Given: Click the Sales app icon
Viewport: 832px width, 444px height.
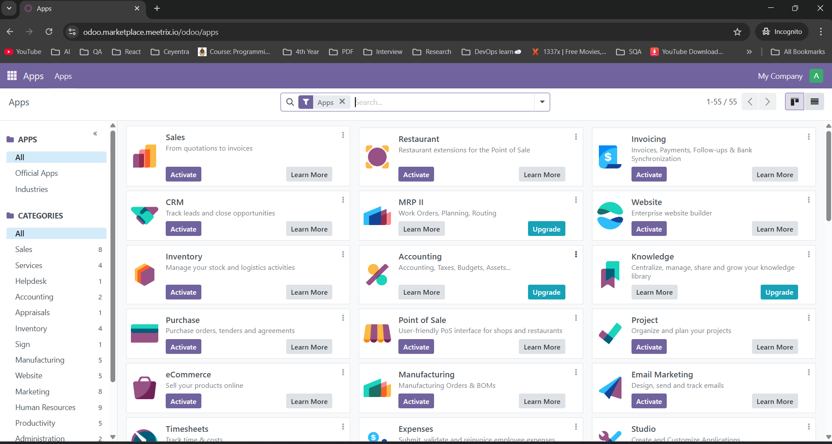Looking at the screenshot, I should (144, 156).
